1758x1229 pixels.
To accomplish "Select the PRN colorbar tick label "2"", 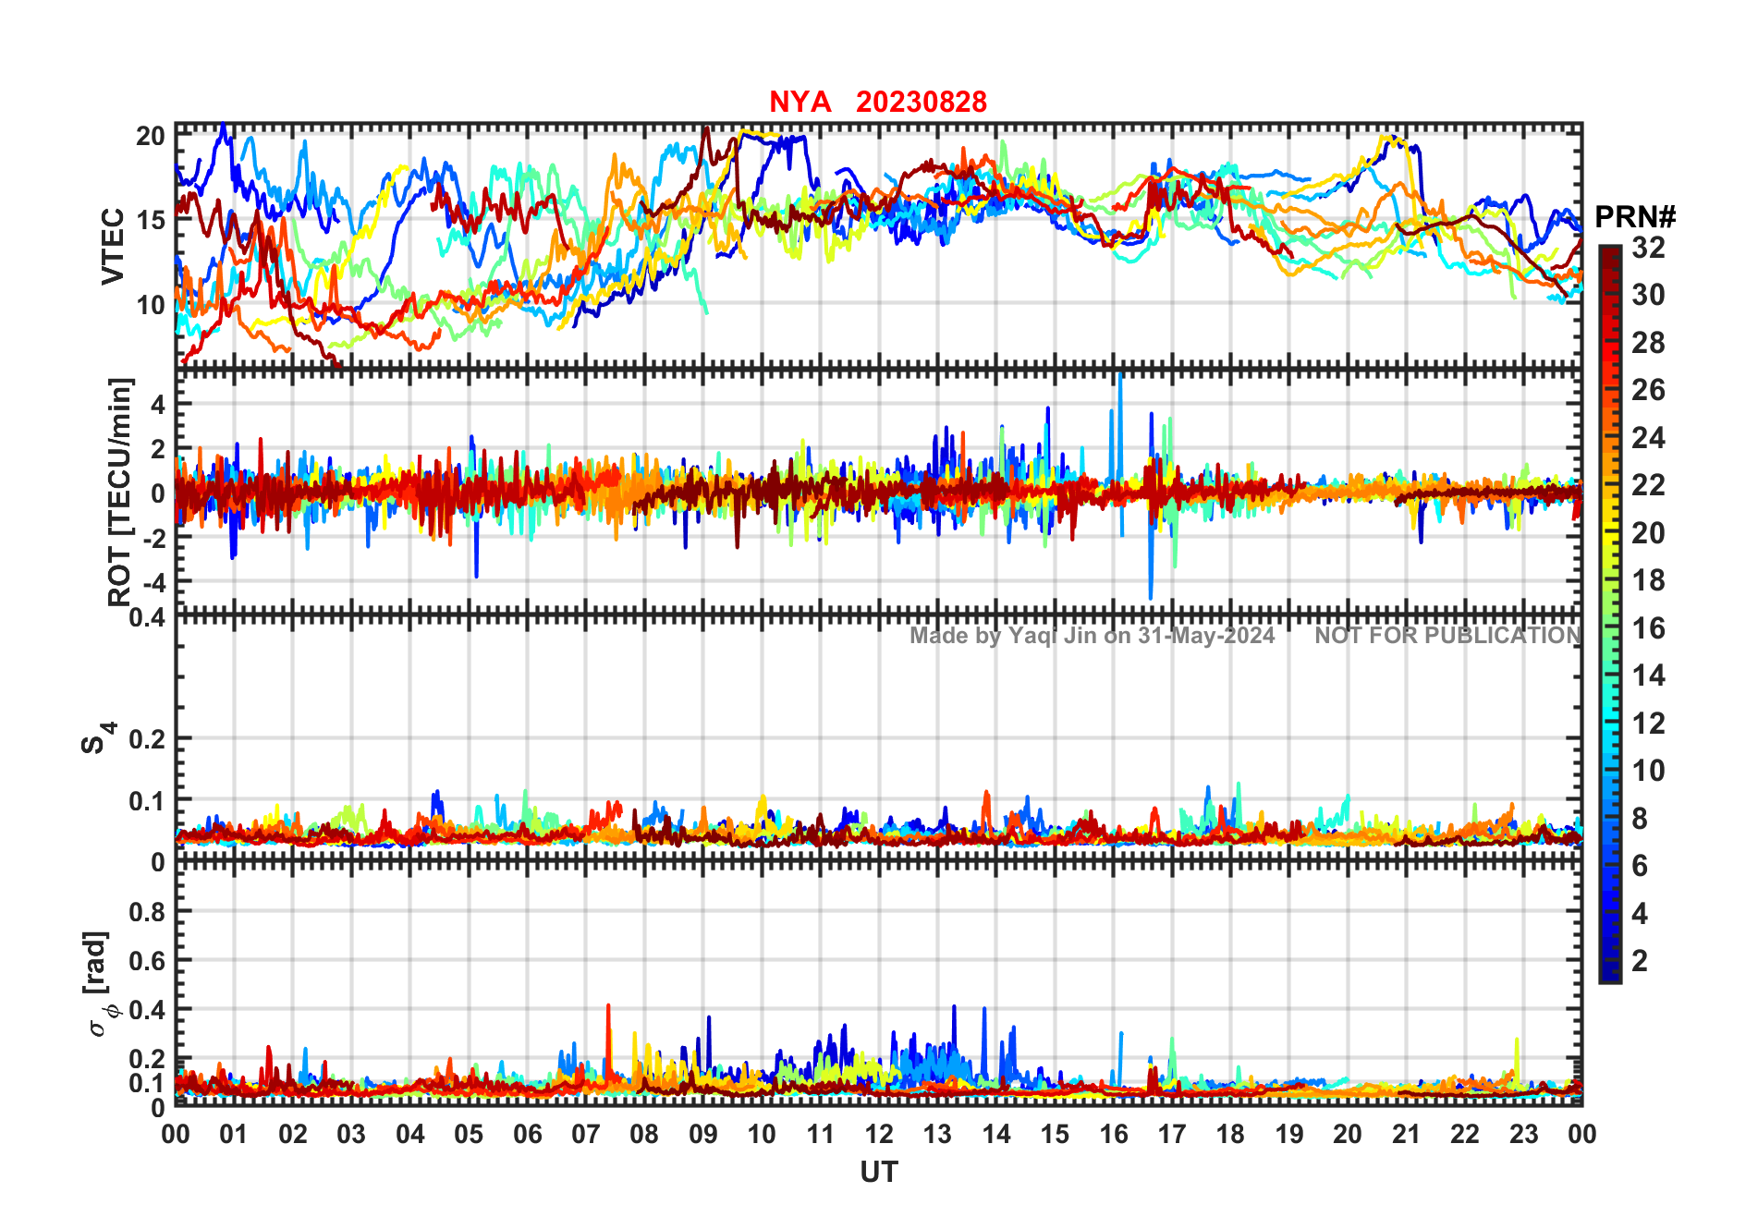I will [x=1641, y=961].
